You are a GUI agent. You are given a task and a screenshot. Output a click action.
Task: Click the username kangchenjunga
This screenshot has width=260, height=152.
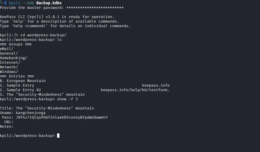point(30,113)
